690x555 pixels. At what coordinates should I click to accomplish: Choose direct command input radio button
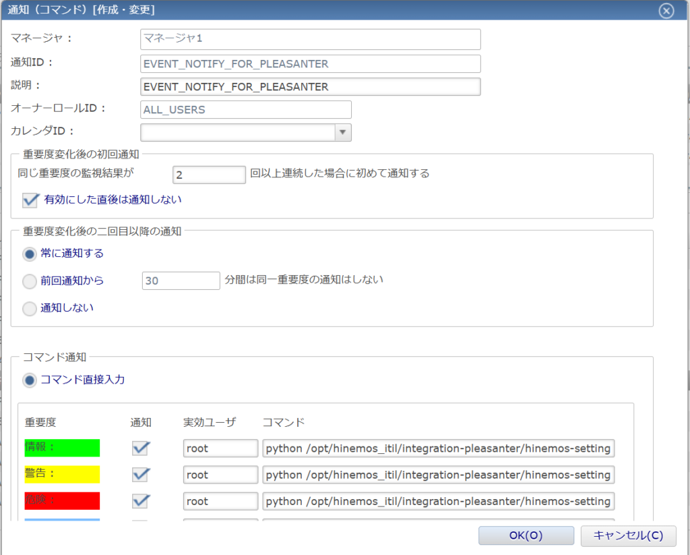click(30, 380)
